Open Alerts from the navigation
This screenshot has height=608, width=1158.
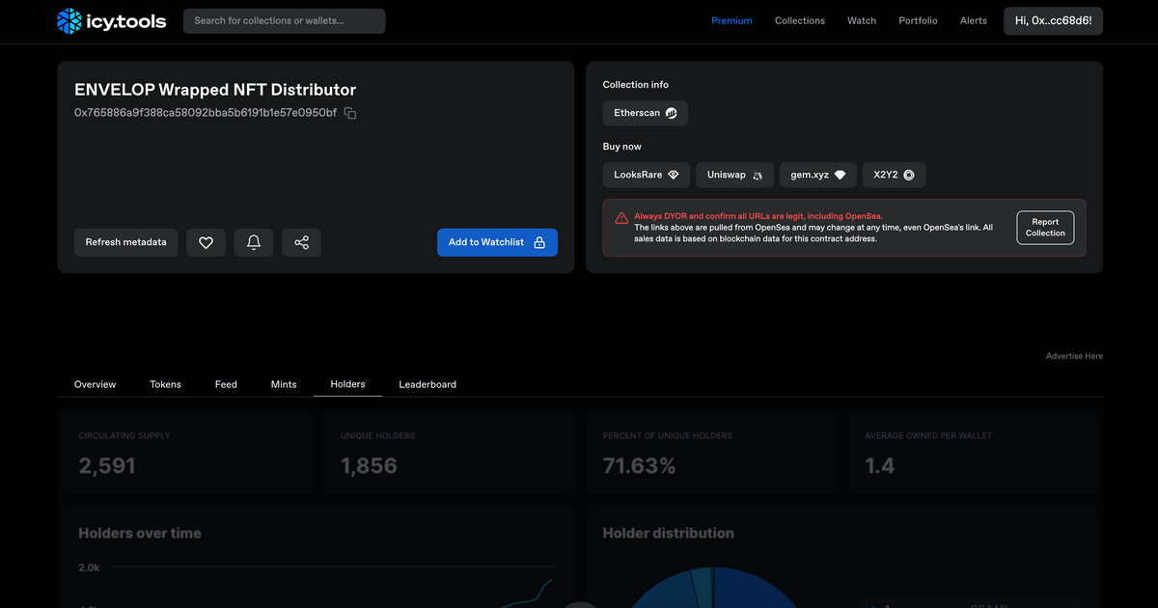pyautogui.click(x=974, y=20)
